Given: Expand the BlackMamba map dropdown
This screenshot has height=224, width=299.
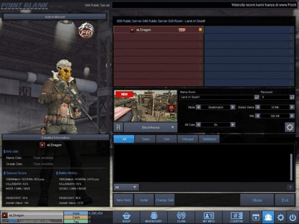Looking at the screenshot, I should click(x=172, y=127).
